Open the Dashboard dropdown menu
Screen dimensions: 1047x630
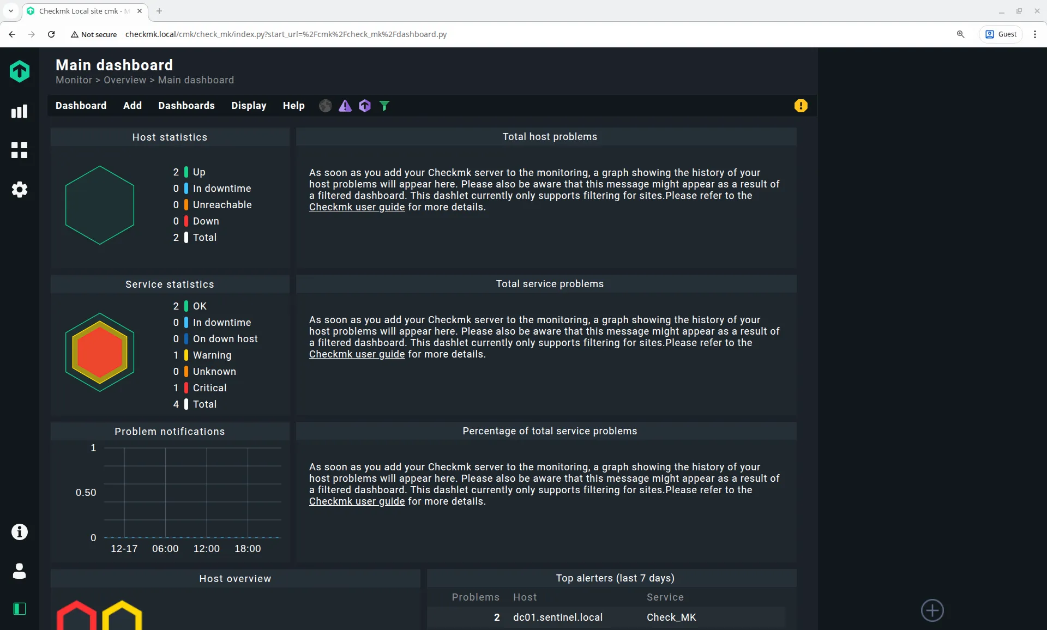[x=81, y=106]
